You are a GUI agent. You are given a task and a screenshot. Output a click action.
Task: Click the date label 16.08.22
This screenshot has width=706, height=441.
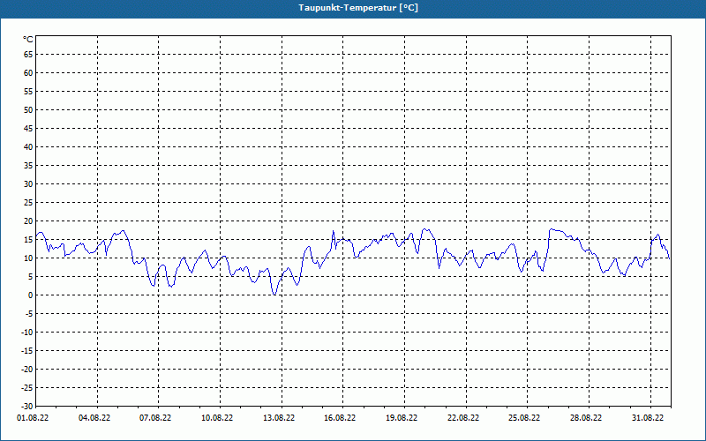340,418
